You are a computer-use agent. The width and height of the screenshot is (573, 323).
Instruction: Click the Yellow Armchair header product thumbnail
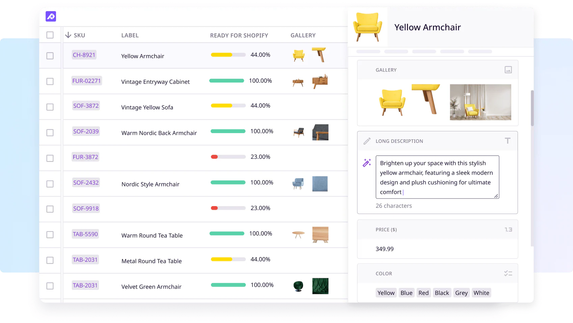point(367,27)
